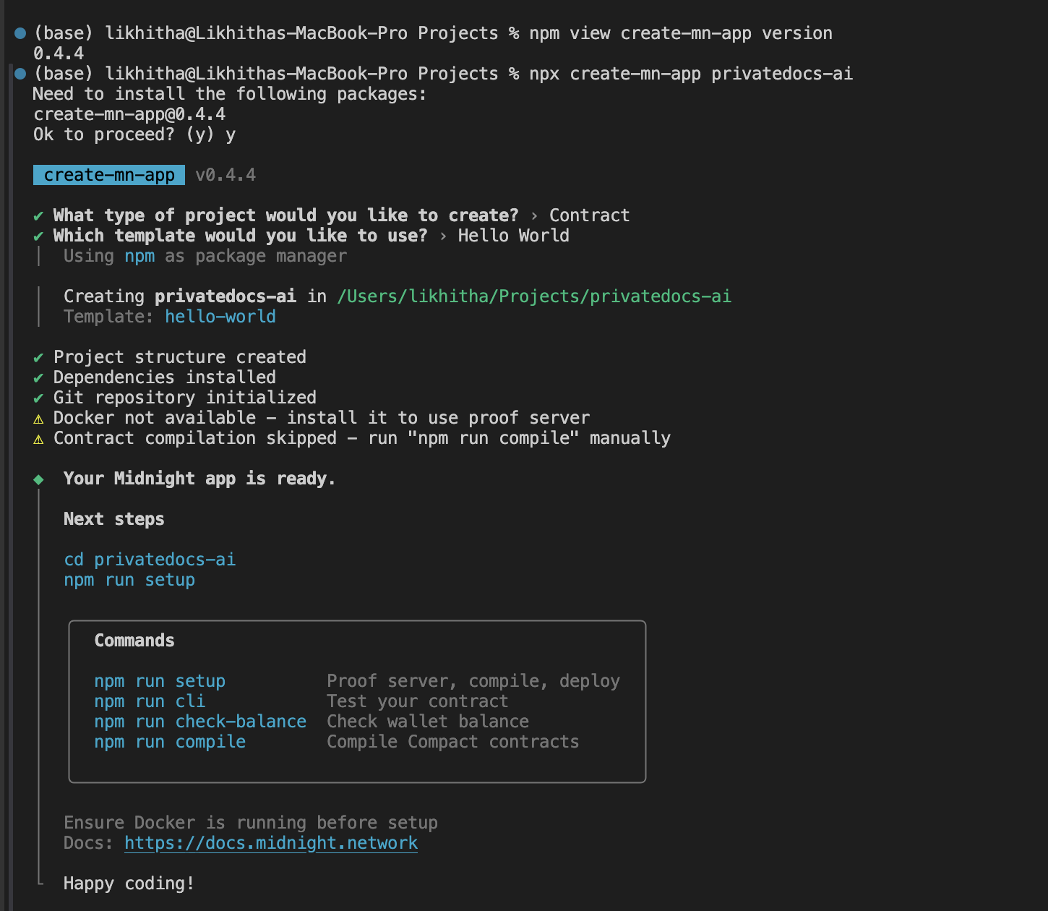The width and height of the screenshot is (1048, 911).
Task: Click the green diamond before 'Your Midnight app is ready'
Action: 38,479
